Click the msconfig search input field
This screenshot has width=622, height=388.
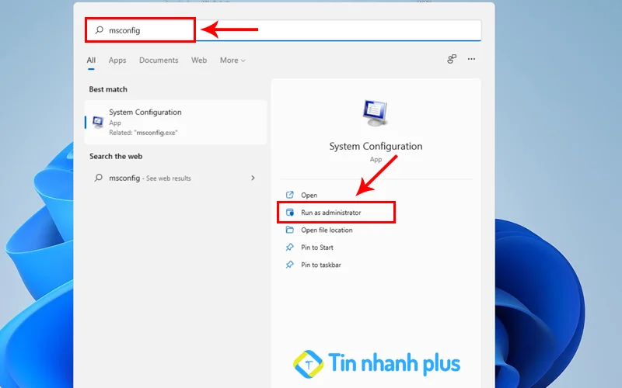(284, 30)
